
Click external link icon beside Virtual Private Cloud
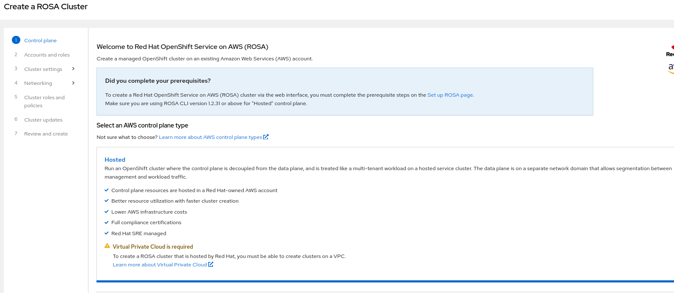coord(211,264)
